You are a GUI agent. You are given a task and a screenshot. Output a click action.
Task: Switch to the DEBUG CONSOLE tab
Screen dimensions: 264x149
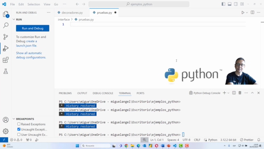tap(103, 93)
